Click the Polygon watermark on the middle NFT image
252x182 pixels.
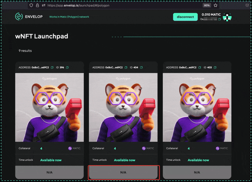[124, 79]
